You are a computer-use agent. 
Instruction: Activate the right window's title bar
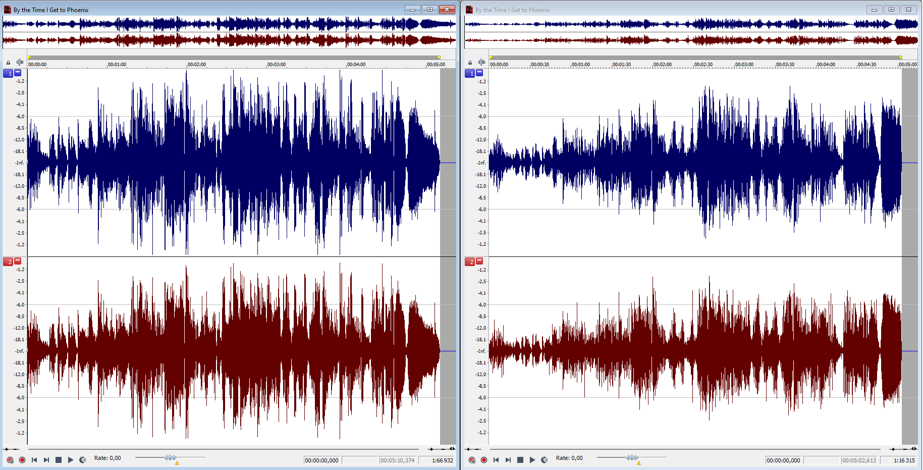click(656, 10)
